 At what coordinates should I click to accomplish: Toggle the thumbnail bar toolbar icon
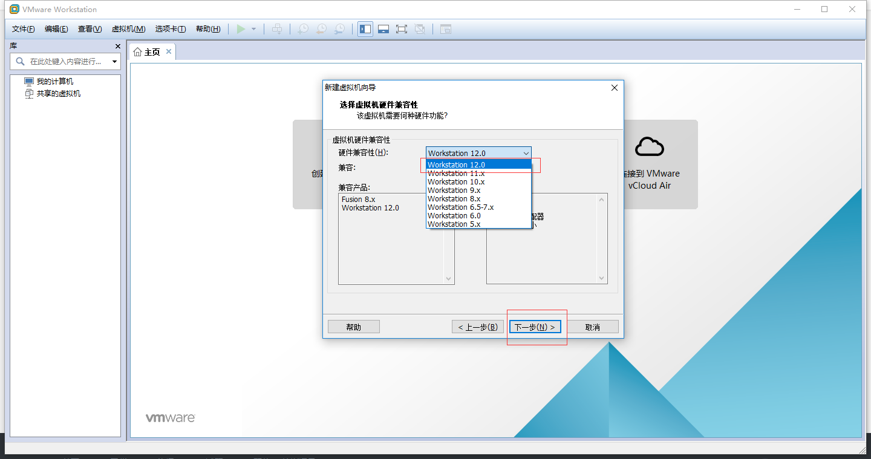coord(383,29)
